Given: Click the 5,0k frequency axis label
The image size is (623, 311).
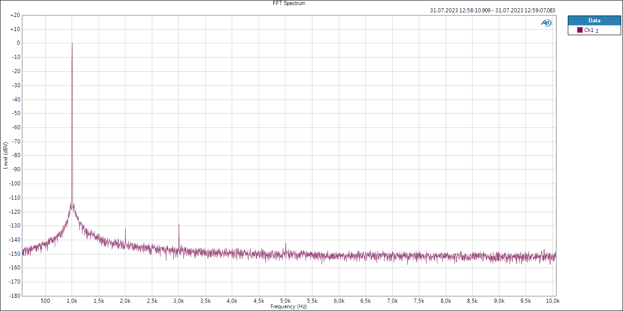Looking at the screenshot, I should click(x=286, y=301).
